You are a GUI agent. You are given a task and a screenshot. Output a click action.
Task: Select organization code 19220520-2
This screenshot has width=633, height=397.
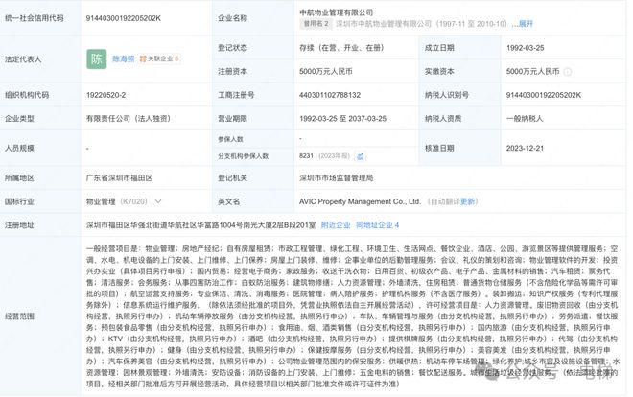(x=105, y=95)
